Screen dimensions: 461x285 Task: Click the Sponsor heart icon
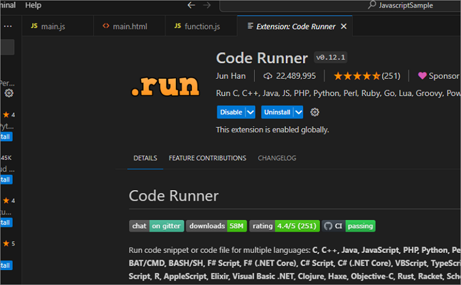(x=422, y=76)
